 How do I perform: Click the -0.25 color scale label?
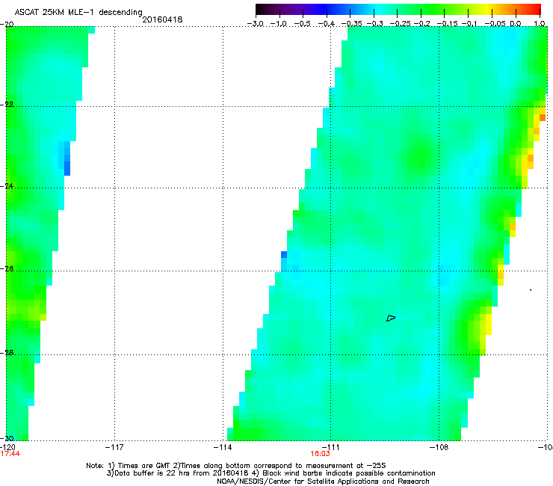tap(401, 24)
